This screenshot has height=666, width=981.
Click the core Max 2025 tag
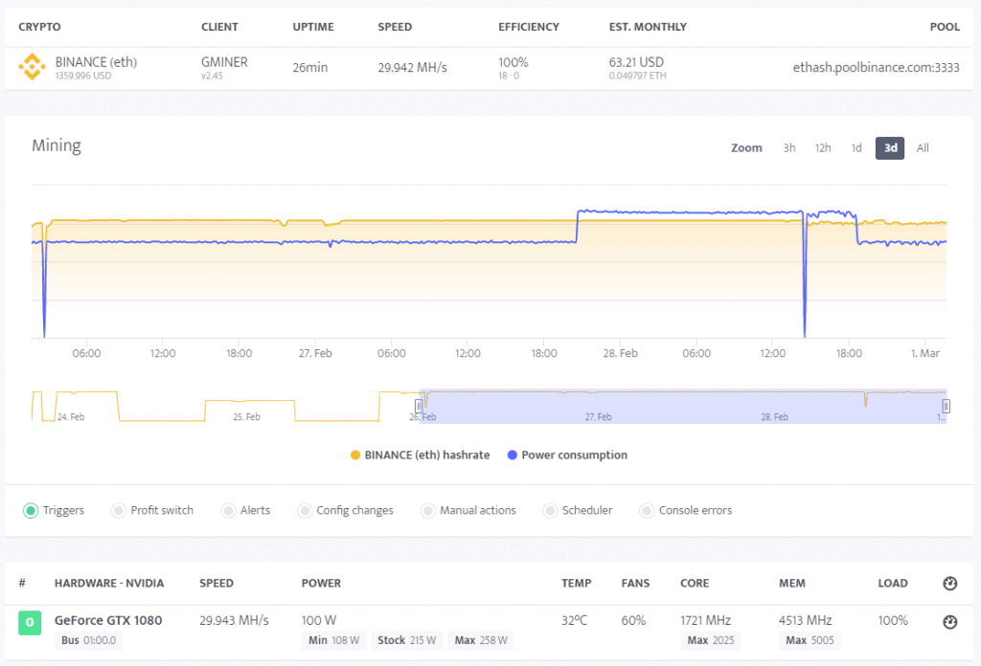pos(710,640)
